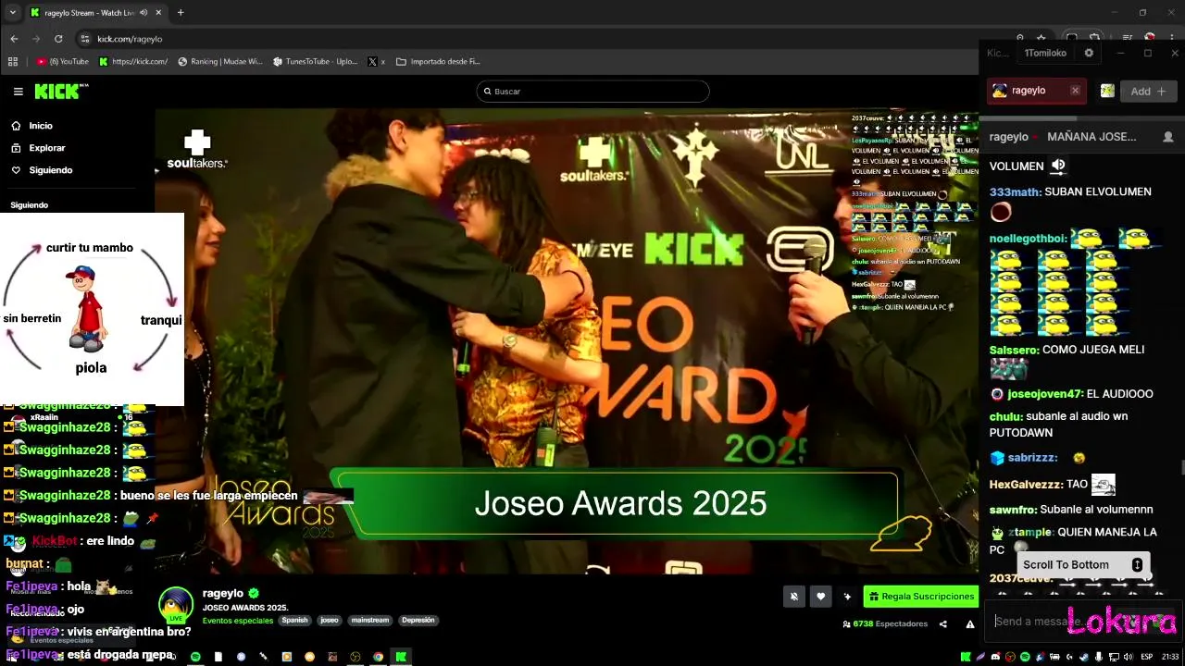Select the Depresión tag
Image resolution: width=1185 pixels, height=666 pixels.
(x=418, y=621)
